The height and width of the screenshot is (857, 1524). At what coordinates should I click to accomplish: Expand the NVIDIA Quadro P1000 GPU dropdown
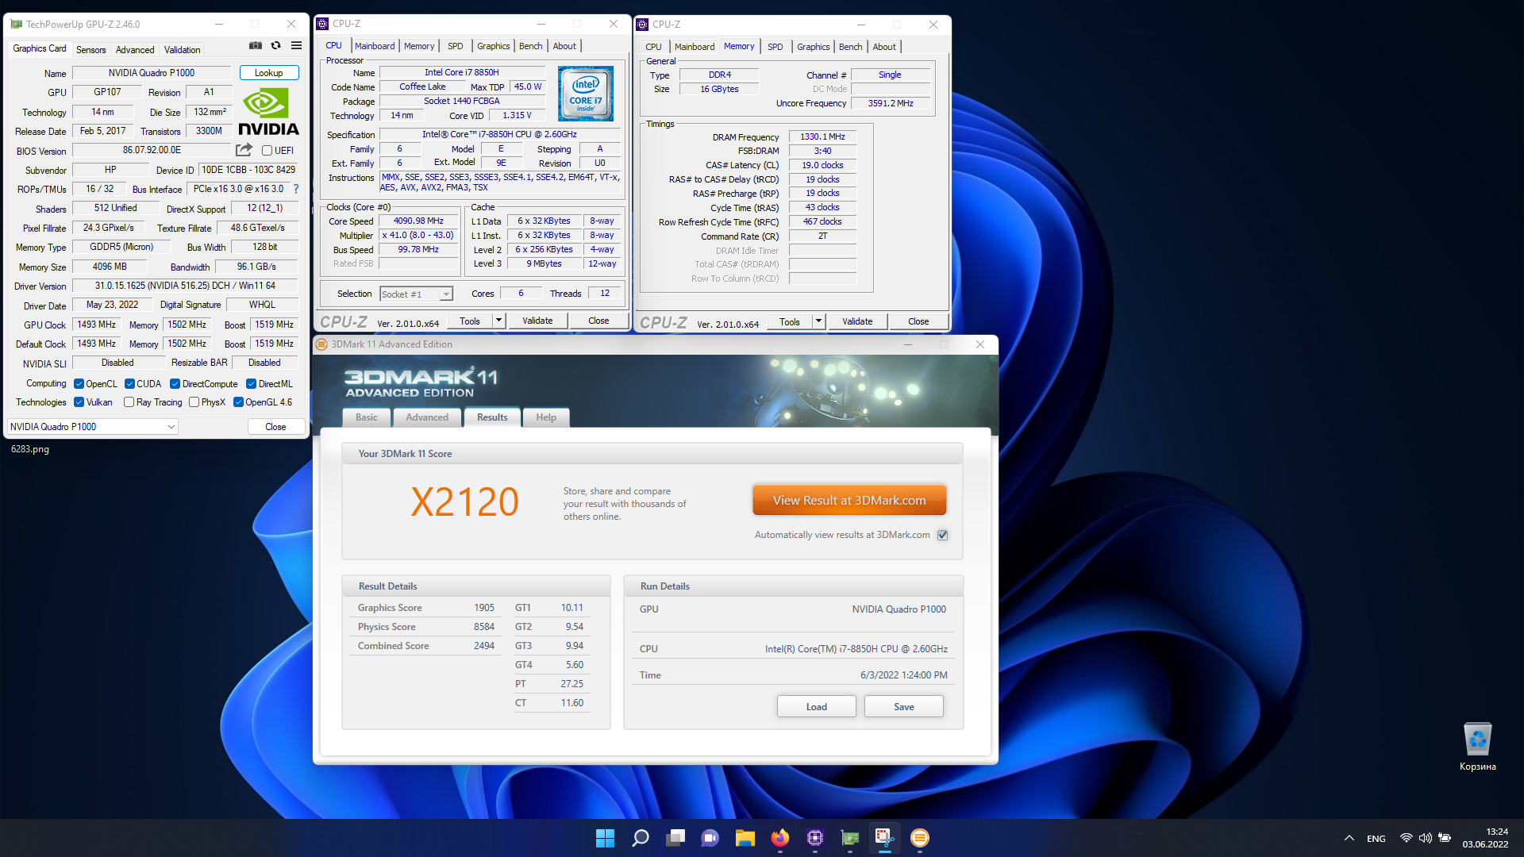[92, 427]
